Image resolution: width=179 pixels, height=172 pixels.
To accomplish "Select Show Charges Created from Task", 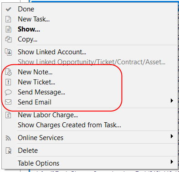I will tap(69, 125).
